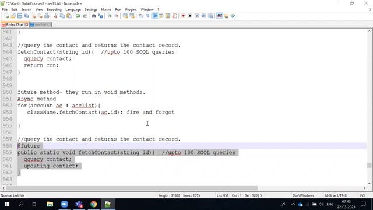Open the Edit menu
The height and width of the screenshot is (210, 373).
pos(14,10)
